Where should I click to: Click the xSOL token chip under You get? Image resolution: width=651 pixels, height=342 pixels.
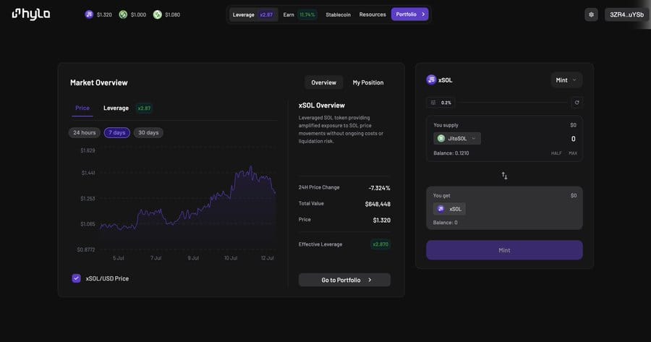point(449,209)
